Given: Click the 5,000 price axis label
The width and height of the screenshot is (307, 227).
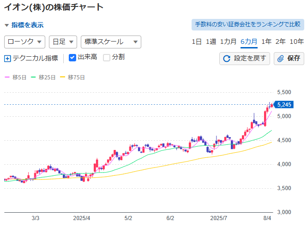Looking at the screenshot, I should click(284, 116).
